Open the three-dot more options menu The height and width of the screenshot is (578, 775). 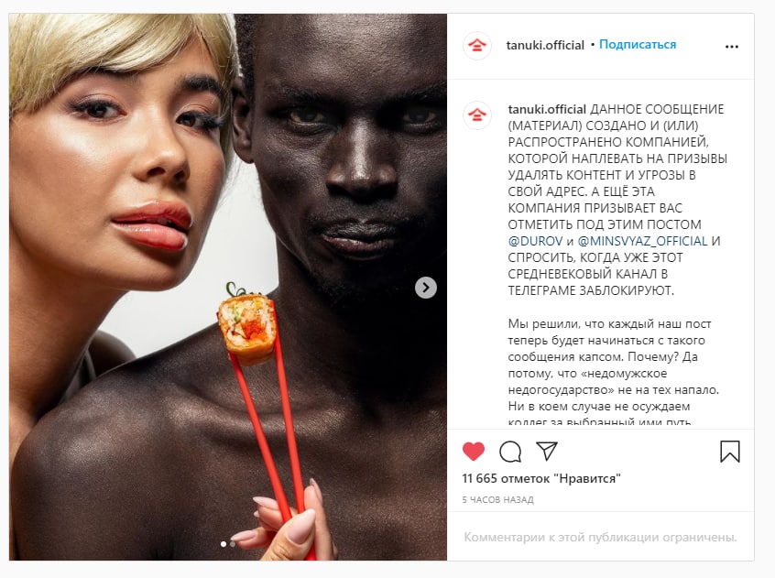point(732,47)
